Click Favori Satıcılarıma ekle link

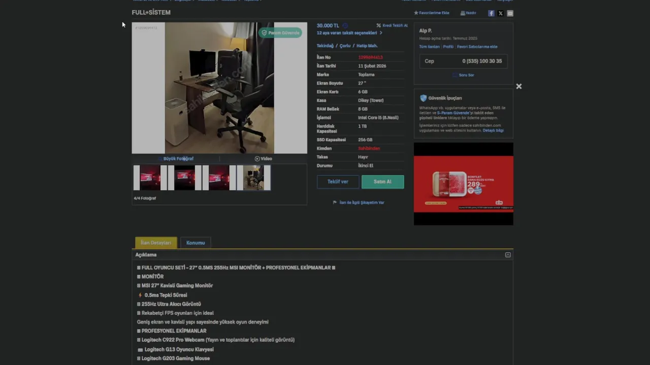[477, 47]
